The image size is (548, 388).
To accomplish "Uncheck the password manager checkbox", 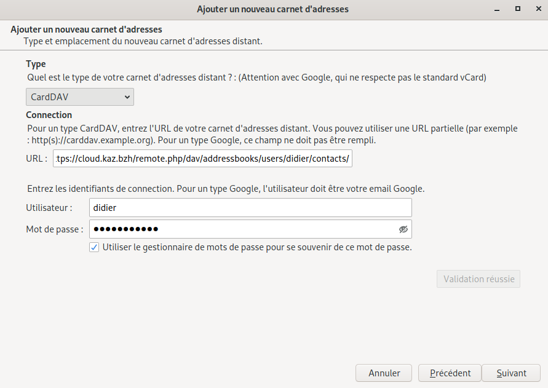I will click(x=94, y=247).
